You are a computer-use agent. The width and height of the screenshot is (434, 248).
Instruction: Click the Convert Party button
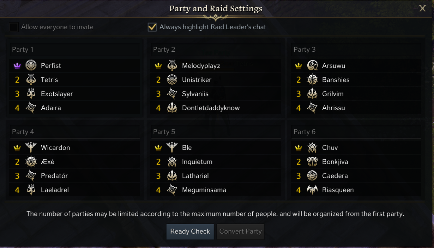(241, 231)
